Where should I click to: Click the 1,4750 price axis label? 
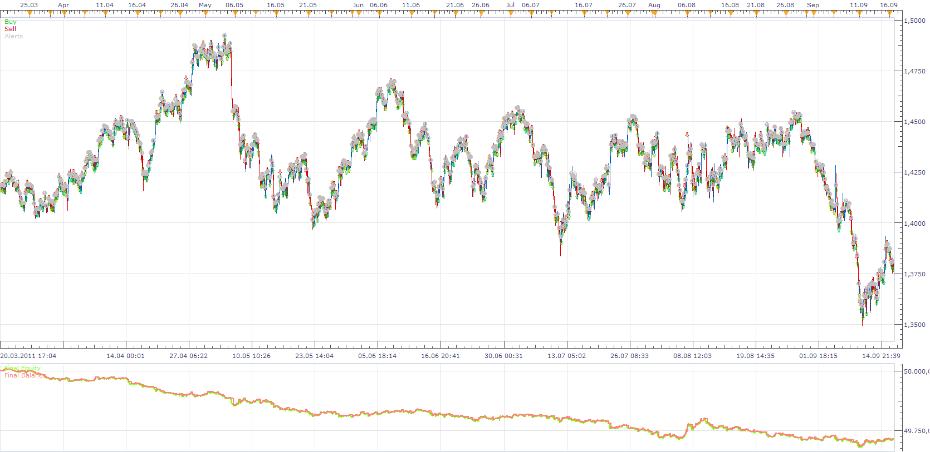915,71
